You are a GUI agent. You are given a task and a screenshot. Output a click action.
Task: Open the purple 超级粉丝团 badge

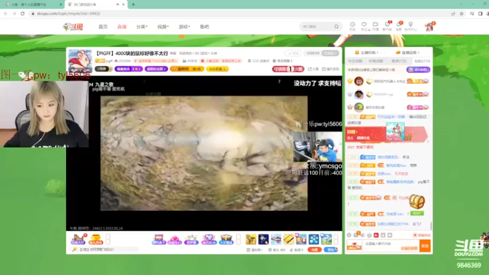(x=156, y=69)
